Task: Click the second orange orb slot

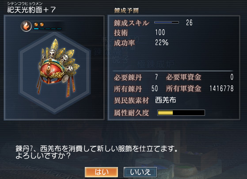Action: coord(42,24)
